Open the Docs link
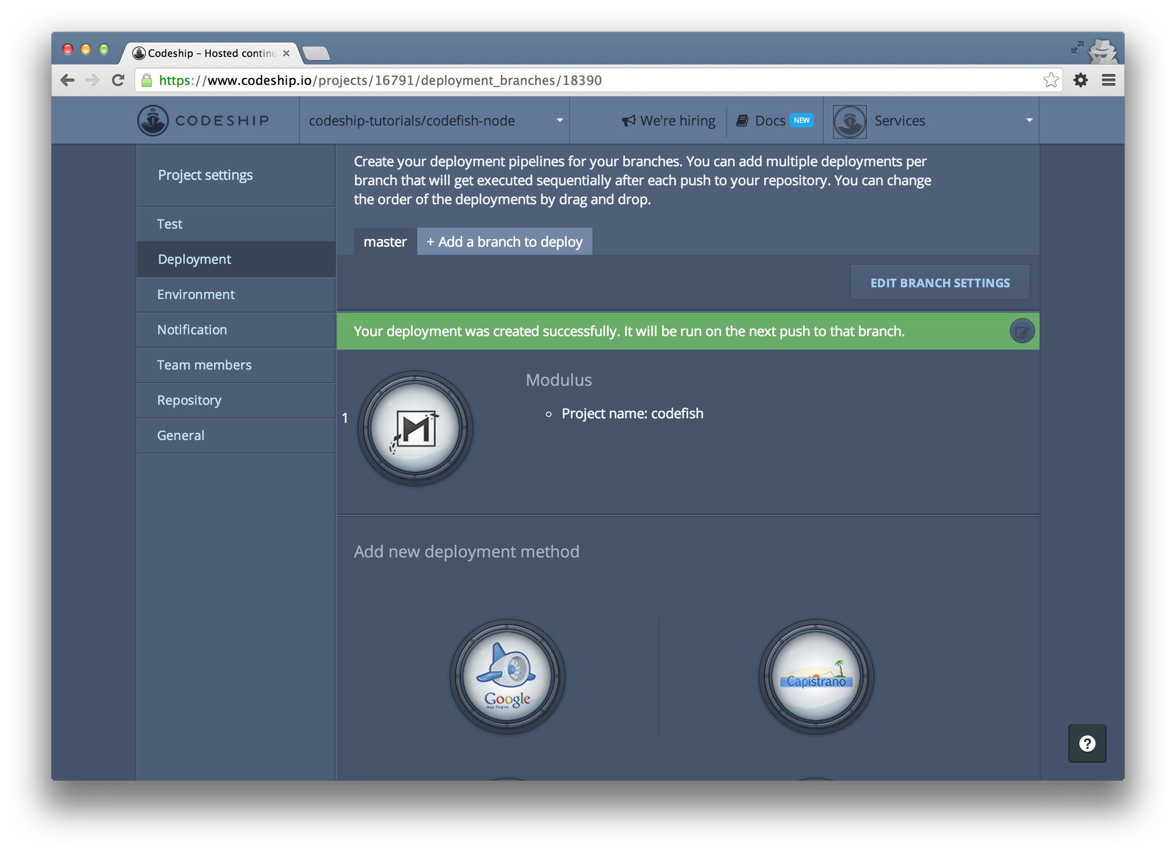The image size is (1176, 852). tap(770, 121)
